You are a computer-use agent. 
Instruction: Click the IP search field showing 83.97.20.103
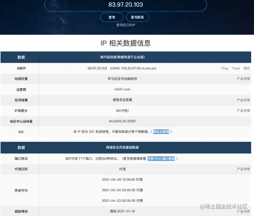click(125, 5)
